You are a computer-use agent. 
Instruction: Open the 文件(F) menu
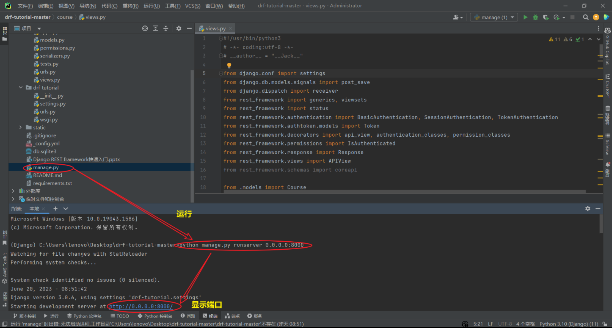pyautogui.click(x=25, y=6)
